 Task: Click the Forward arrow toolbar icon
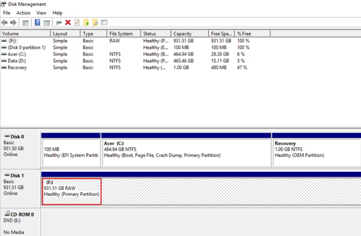coord(14,23)
